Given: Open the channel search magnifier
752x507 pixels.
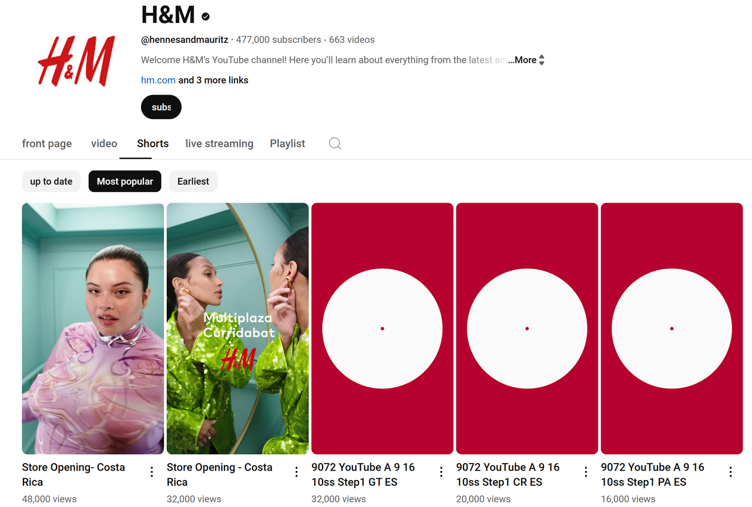Looking at the screenshot, I should (335, 143).
